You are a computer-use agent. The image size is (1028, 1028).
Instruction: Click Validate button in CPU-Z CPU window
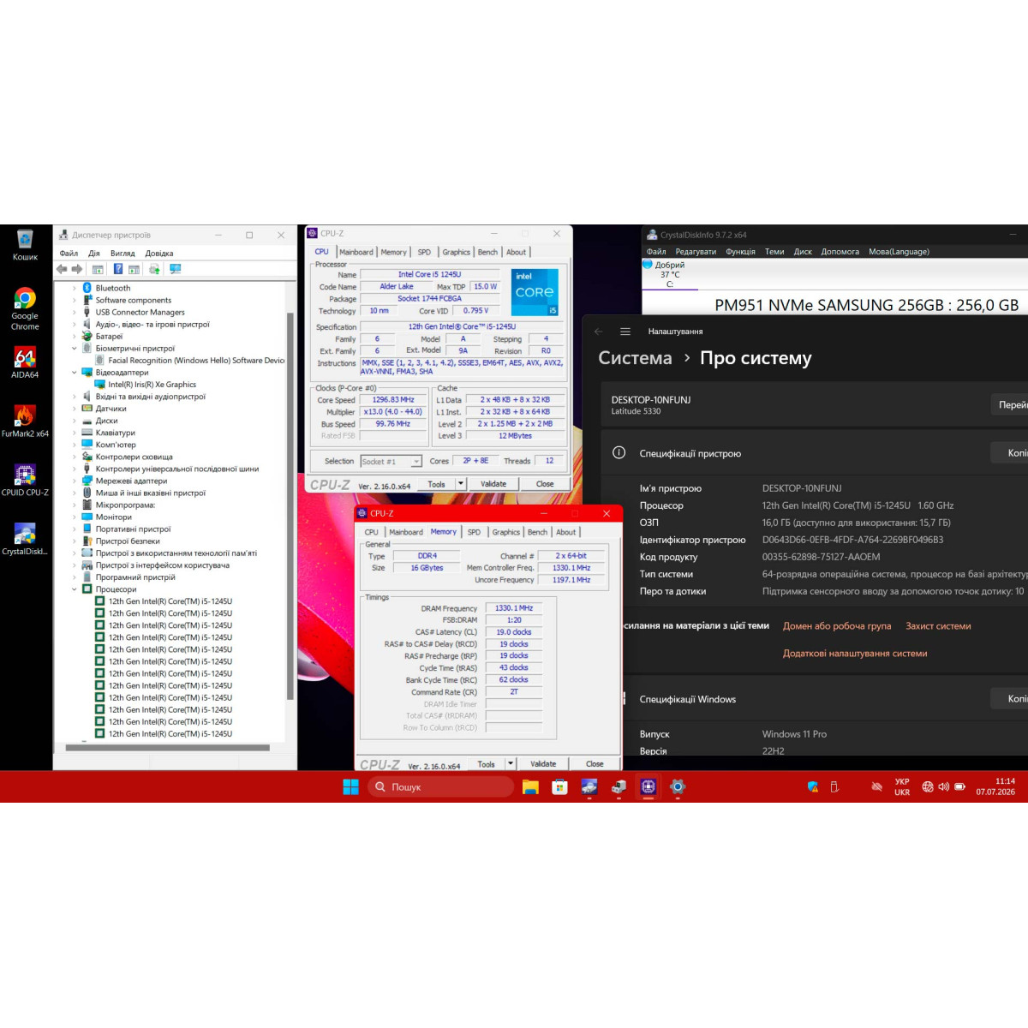(493, 483)
